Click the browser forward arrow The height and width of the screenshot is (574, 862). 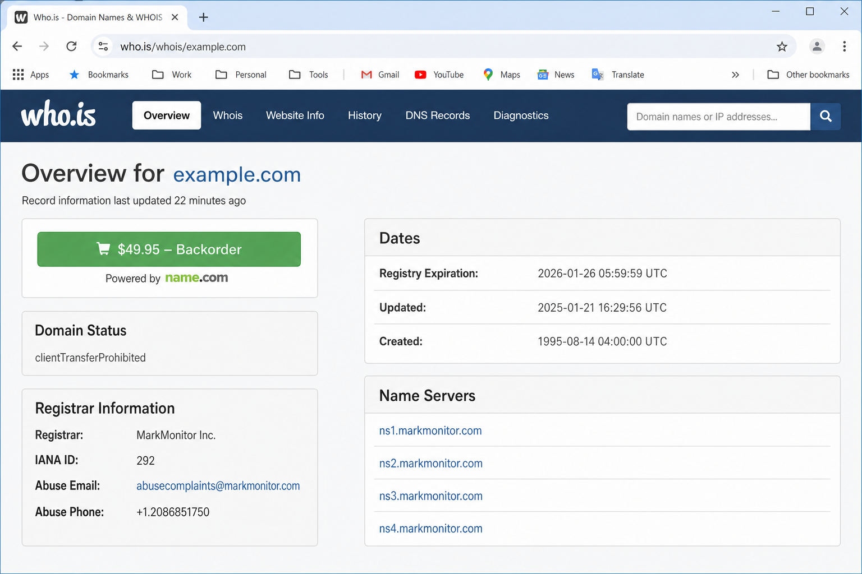pos(44,47)
